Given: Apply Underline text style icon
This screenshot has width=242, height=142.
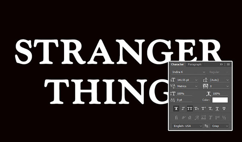Looking at the screenshot, I should click(217, 109).
